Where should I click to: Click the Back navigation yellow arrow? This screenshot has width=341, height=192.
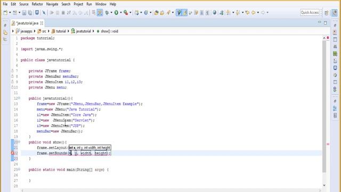coord(254,13)
